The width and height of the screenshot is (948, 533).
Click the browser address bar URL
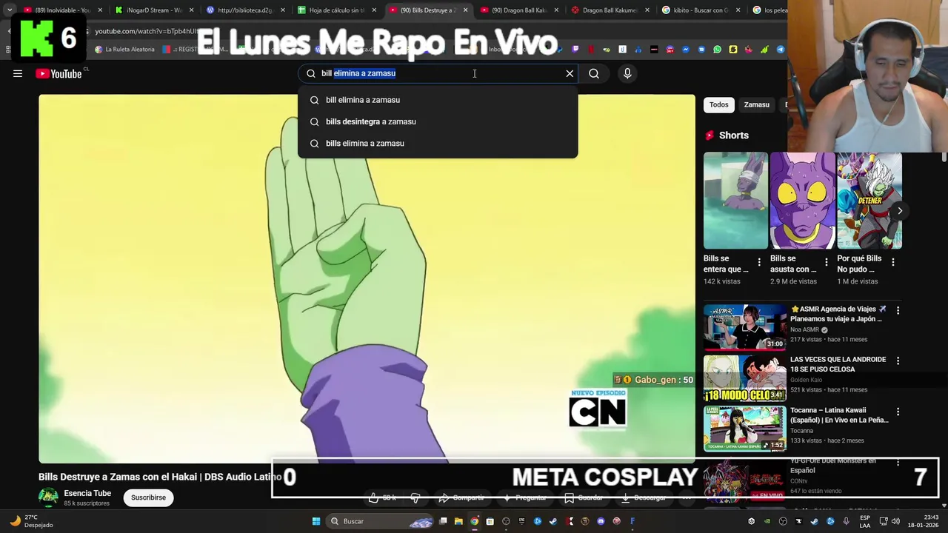coord(147,31)
